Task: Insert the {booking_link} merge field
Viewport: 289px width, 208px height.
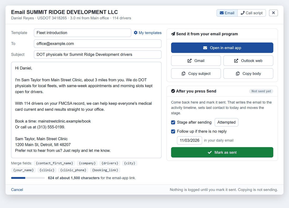Action: click(x=105, y=170)
